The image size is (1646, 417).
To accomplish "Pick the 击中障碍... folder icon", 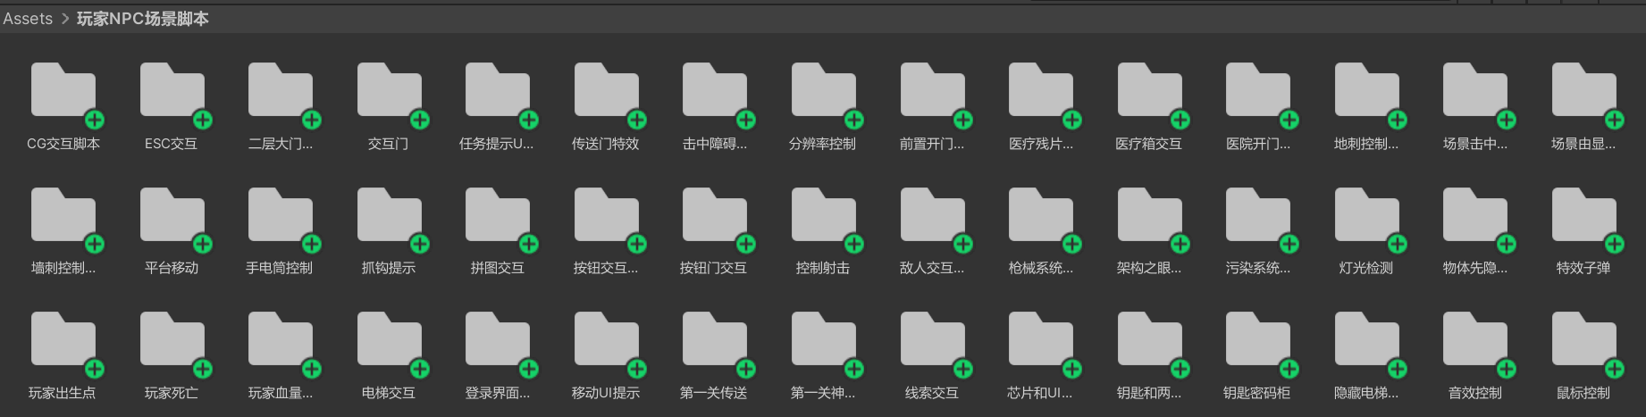I will [715, 90].
